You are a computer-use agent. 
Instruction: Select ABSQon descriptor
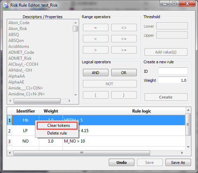[x=16, y=41]
